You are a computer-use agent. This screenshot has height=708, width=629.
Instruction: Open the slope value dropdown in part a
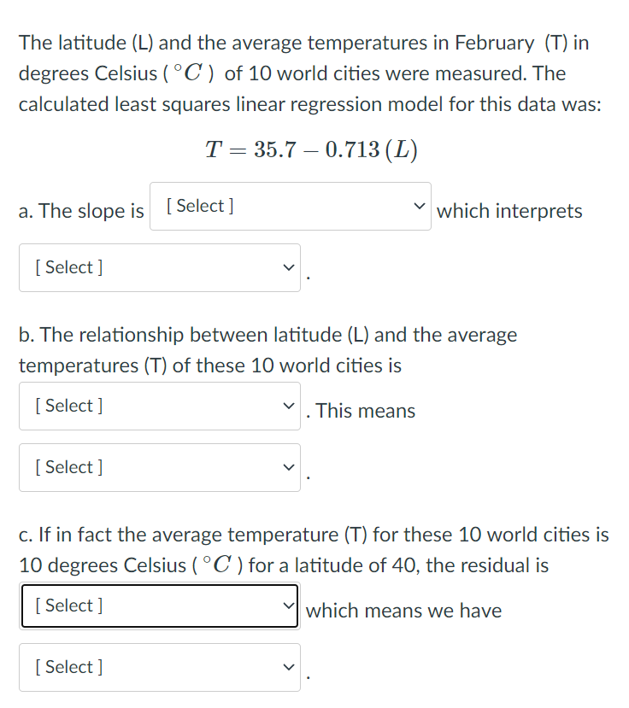tap(291, 205)
